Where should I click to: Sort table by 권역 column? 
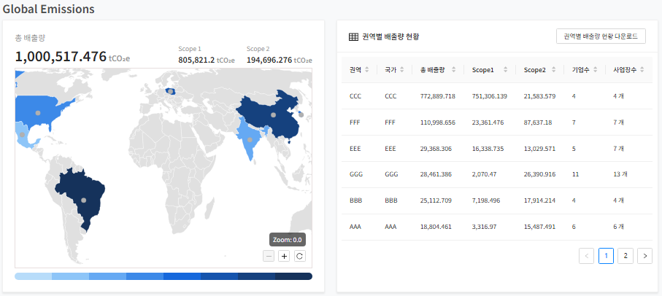pyautogui.click(x=359, y=70)
